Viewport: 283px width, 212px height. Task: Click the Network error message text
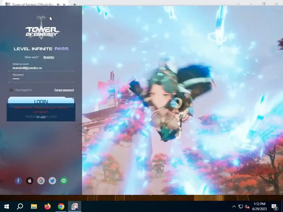(x=41, y=110)
